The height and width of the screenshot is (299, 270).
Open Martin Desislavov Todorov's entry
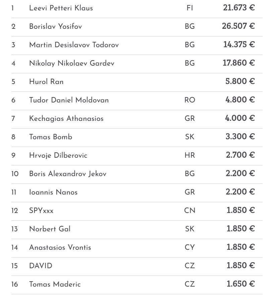click(x=74, y=45)
